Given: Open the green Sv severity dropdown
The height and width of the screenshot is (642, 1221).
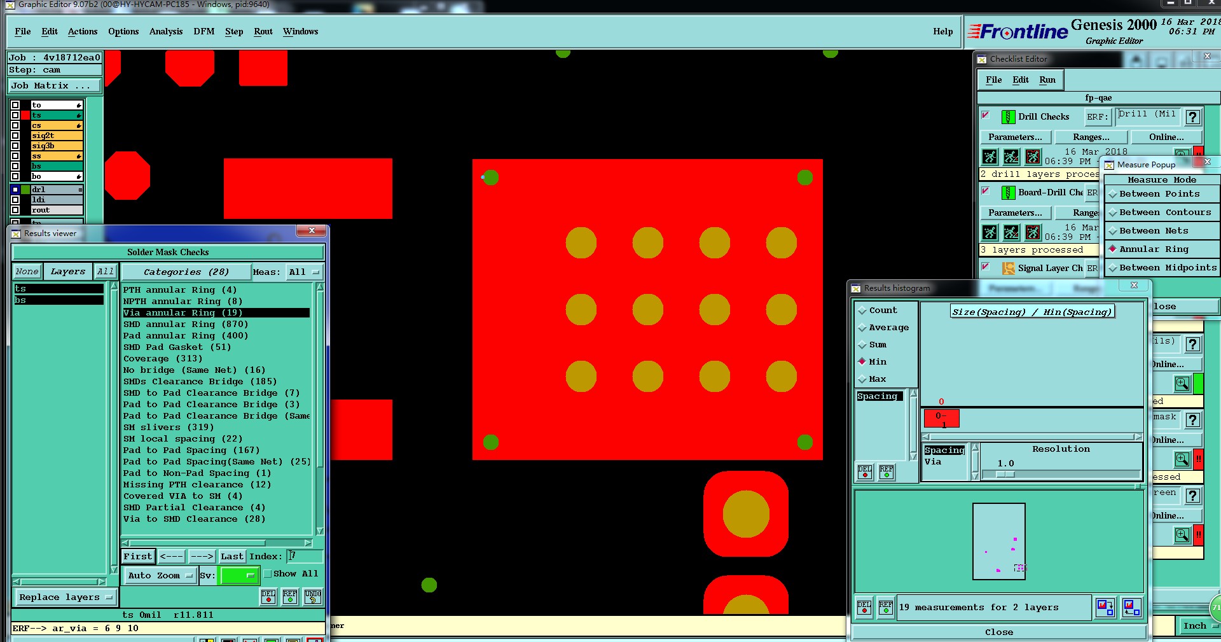Looking at the screenshot, I should pyautogui.click(x=238, y=576).
